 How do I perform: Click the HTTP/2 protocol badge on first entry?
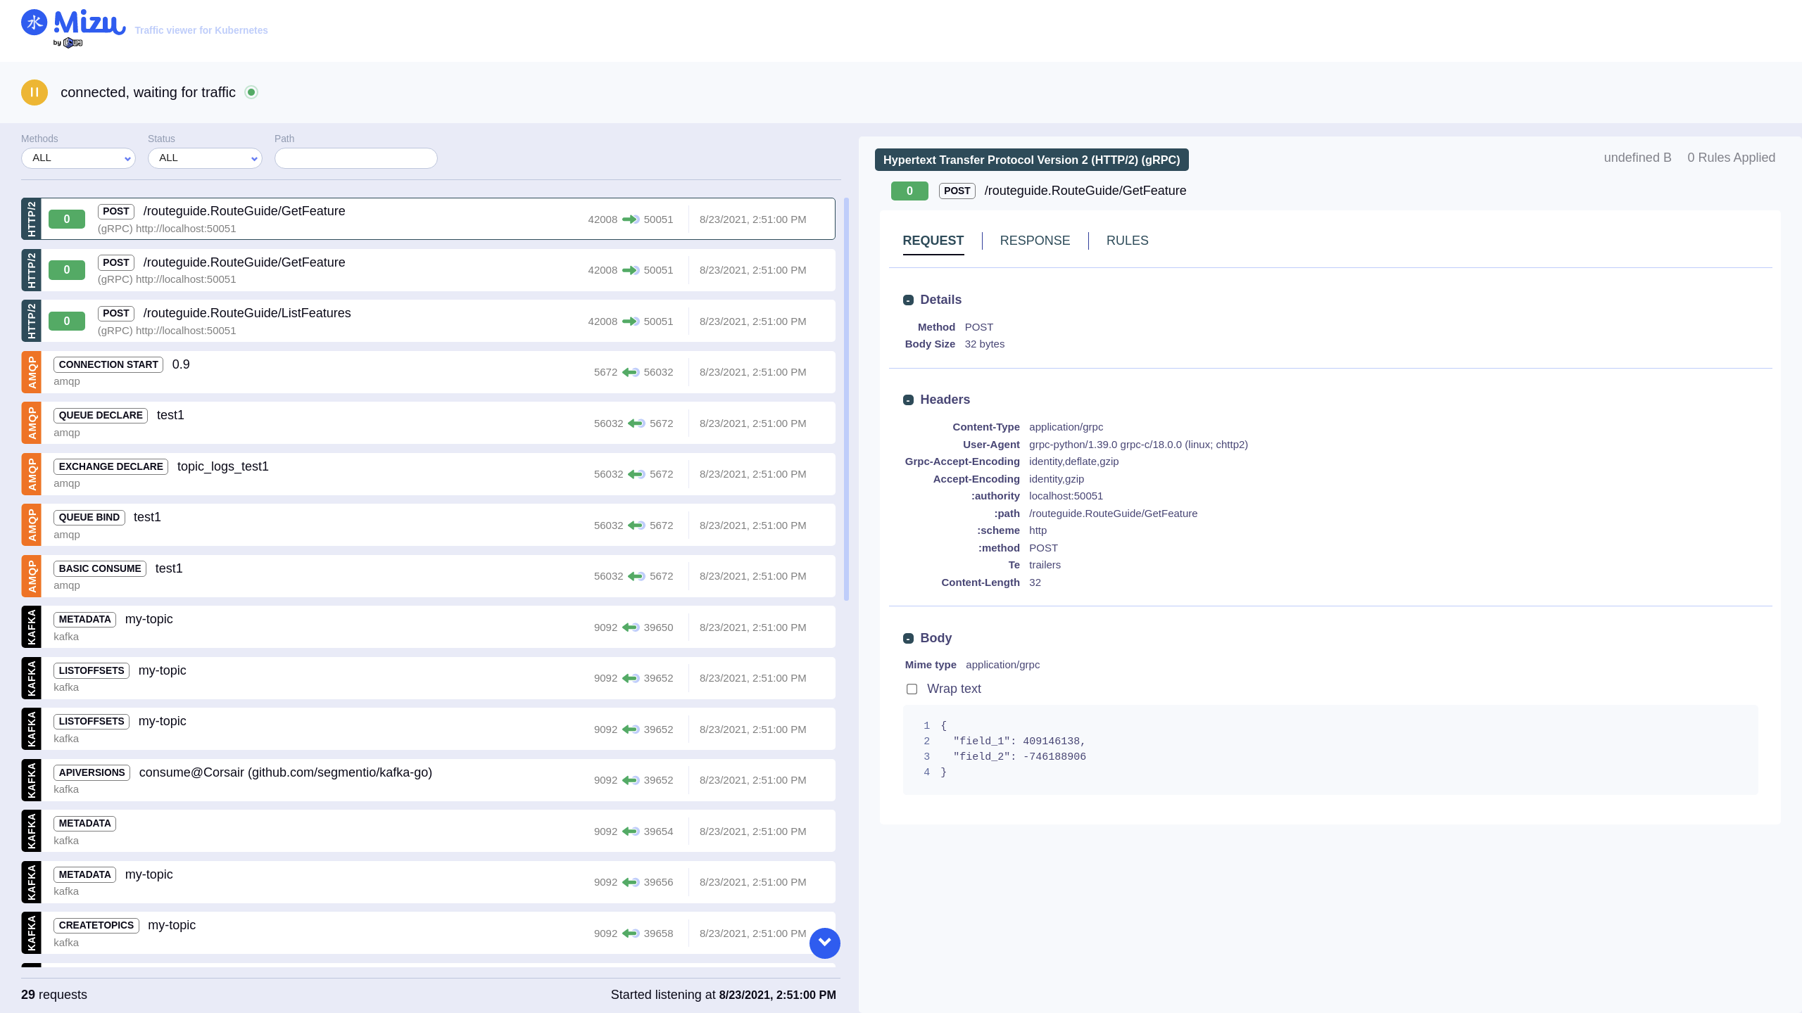(x=32, y=219)
